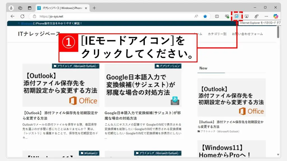Click the read aloud icon in address bar

(196, 16)
